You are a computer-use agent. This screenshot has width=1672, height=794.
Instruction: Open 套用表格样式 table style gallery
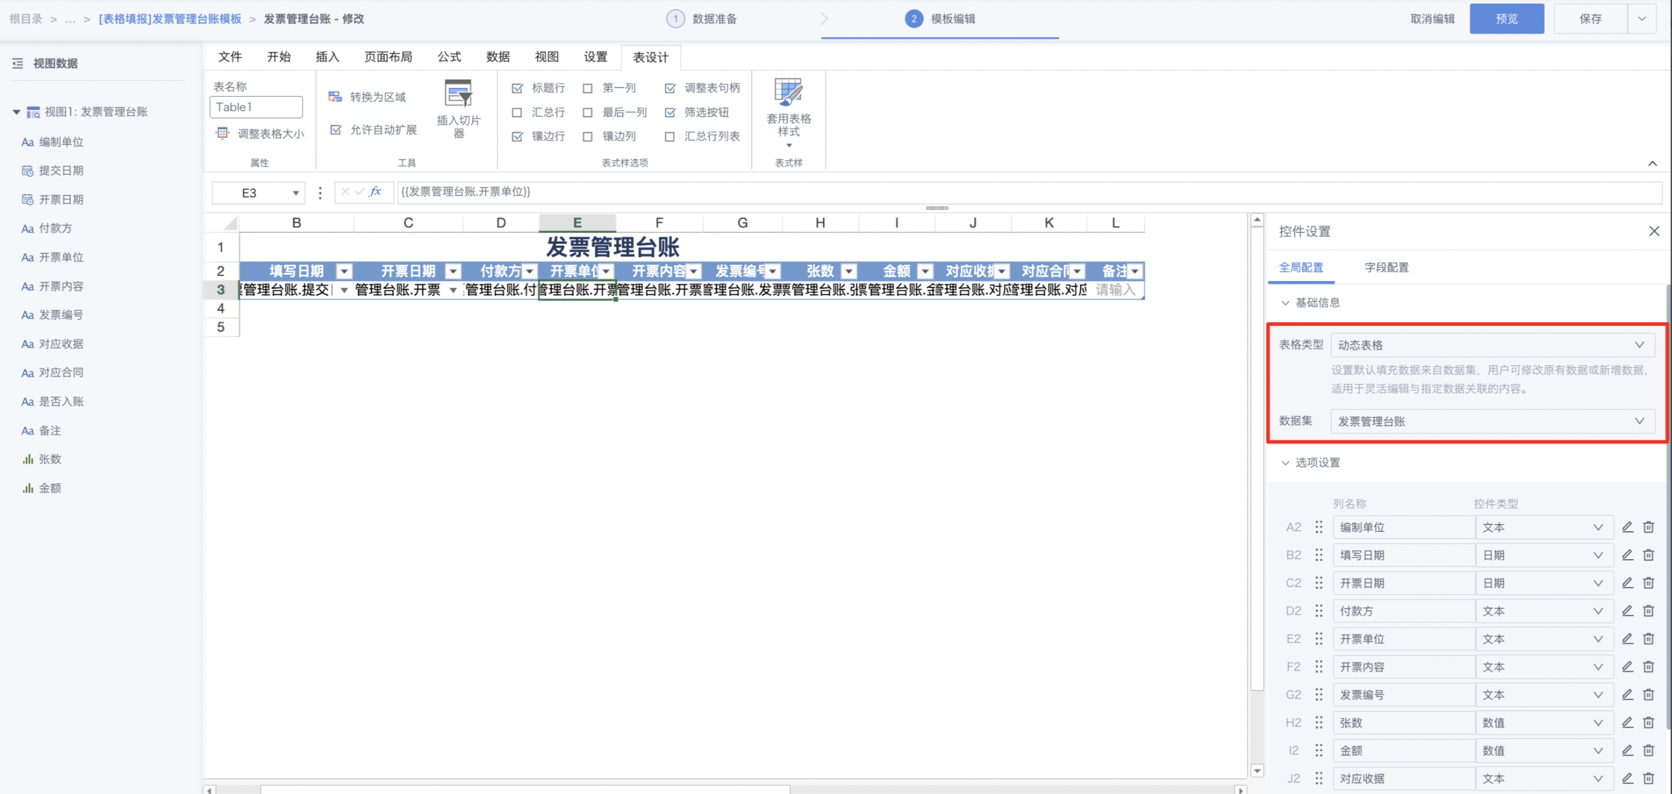coord(788,111)
